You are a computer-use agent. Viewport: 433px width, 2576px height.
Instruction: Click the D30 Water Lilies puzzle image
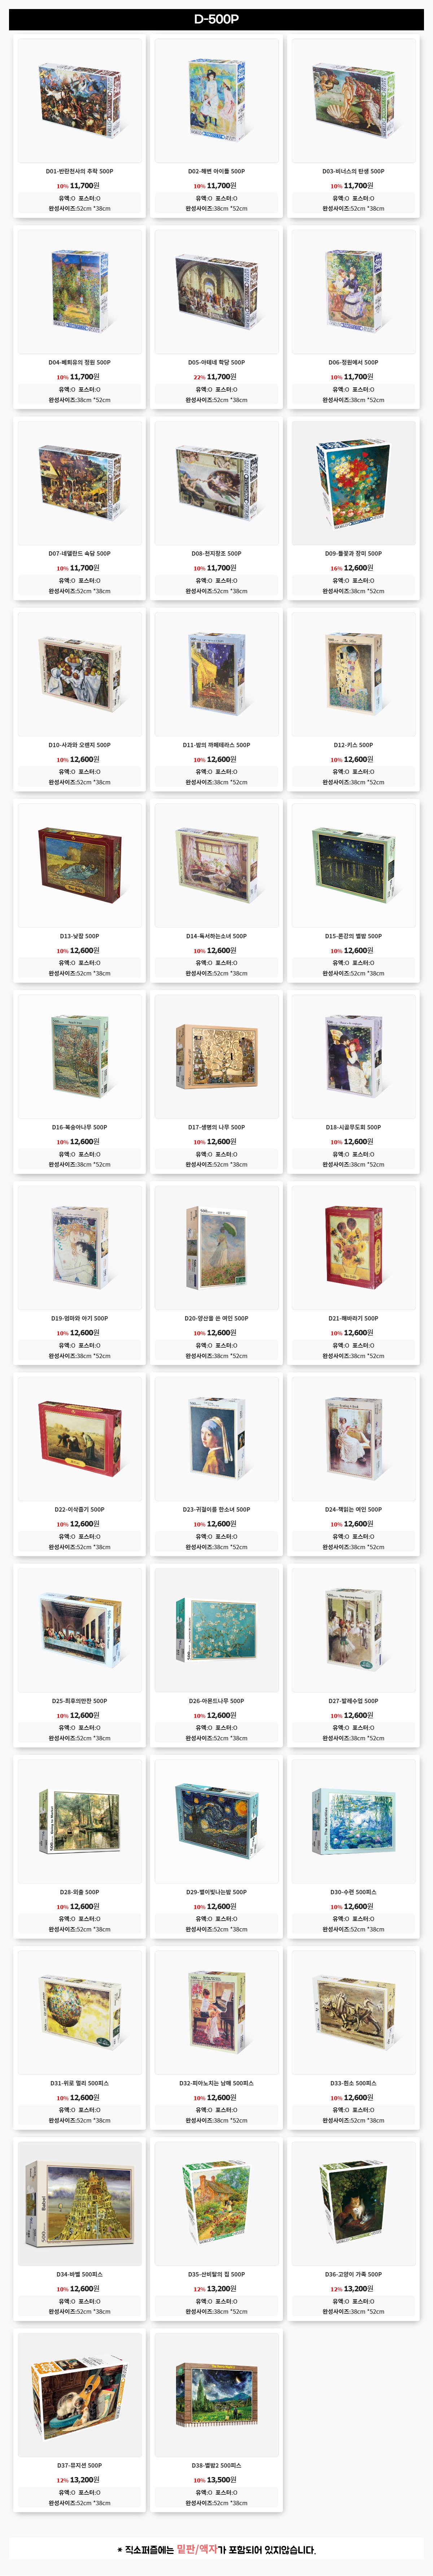[353, 1820]
